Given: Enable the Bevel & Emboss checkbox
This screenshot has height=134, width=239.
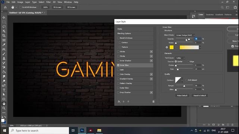Looking at the screenshot, I should tap(118, 38).
